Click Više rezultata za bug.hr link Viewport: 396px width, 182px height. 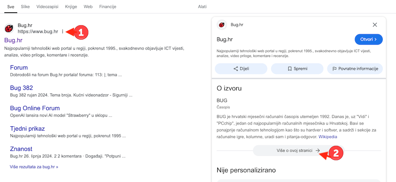click(x=34, y=167)
